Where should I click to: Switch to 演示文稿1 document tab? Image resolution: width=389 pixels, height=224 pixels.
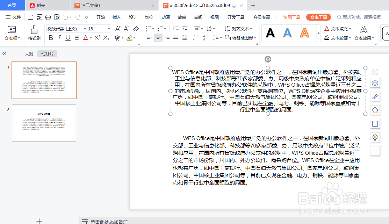[115, 5]
